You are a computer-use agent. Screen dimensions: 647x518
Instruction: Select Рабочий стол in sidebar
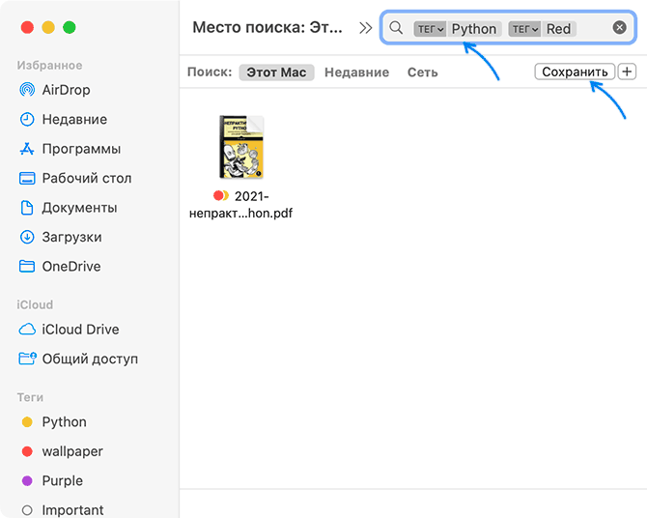click(86, 178)
